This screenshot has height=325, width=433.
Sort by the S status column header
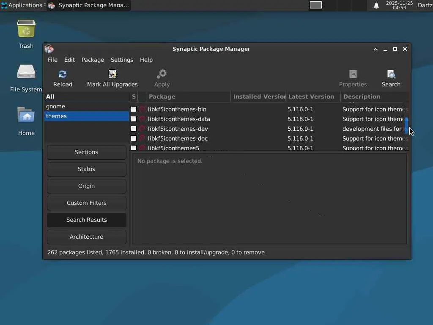coord(134,96)
